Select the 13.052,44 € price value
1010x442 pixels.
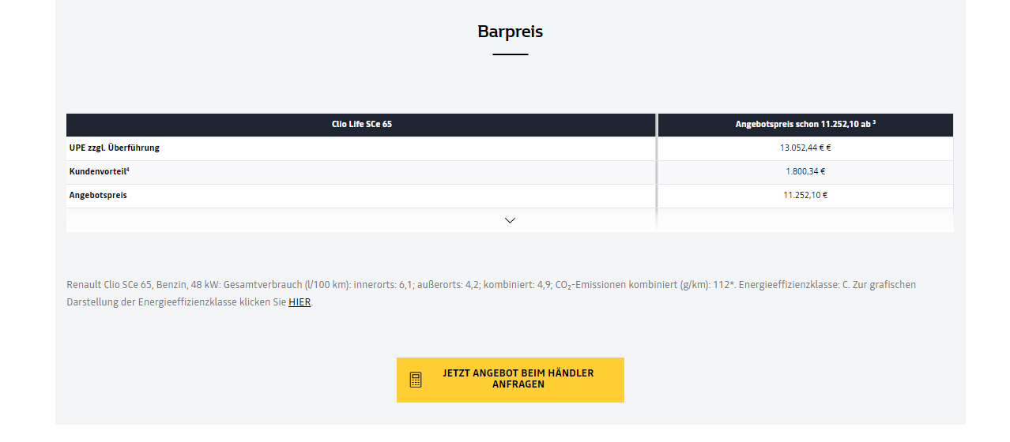coord(805,148)
